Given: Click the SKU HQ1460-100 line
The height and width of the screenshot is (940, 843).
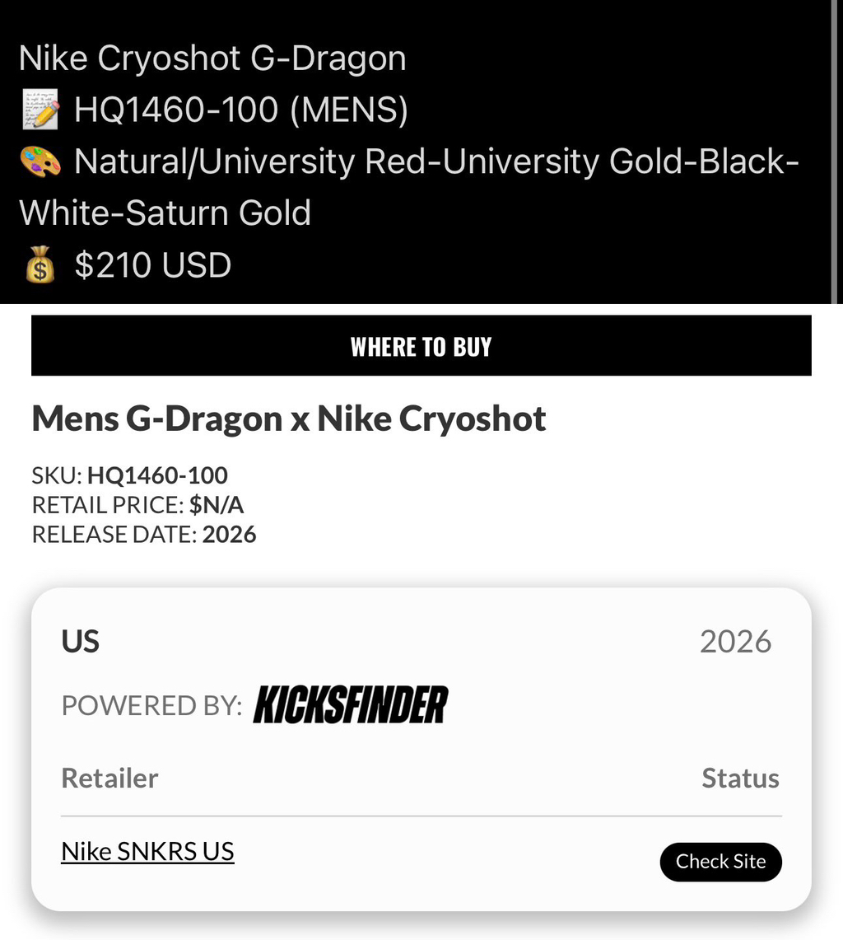Looking at the screenshot, I should click(130, 475).
